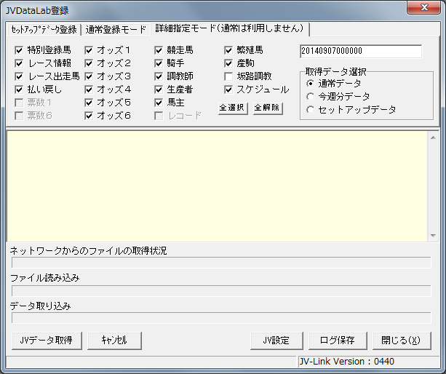Select the 通常データ radio button
446x374 pixels.
point(311,84)
